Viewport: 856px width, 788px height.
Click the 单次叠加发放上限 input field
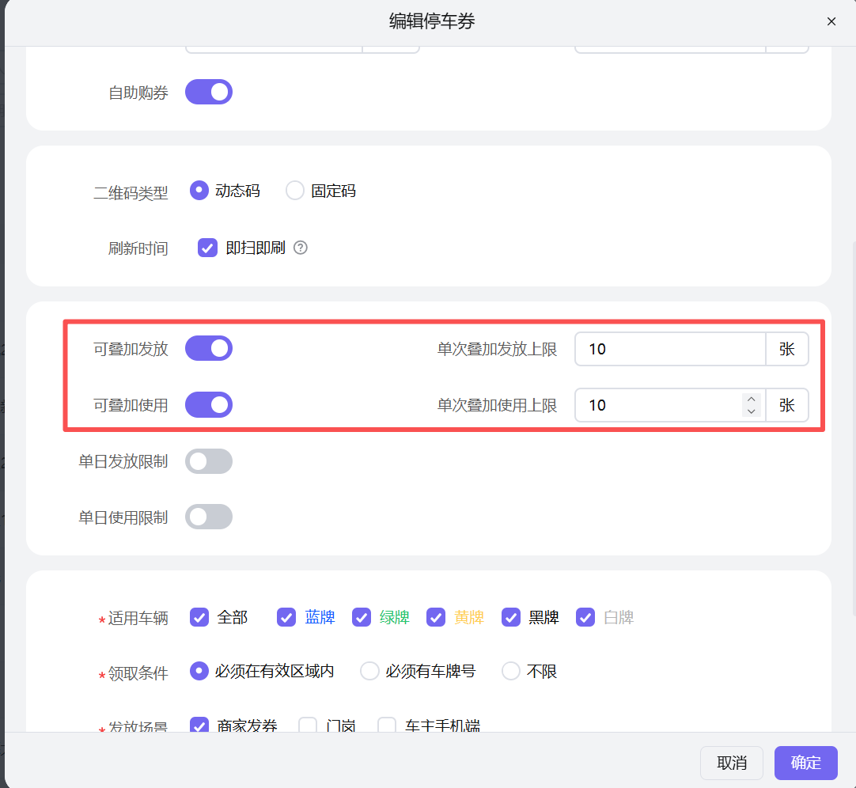pyautogui.click(x=669, y=349)
